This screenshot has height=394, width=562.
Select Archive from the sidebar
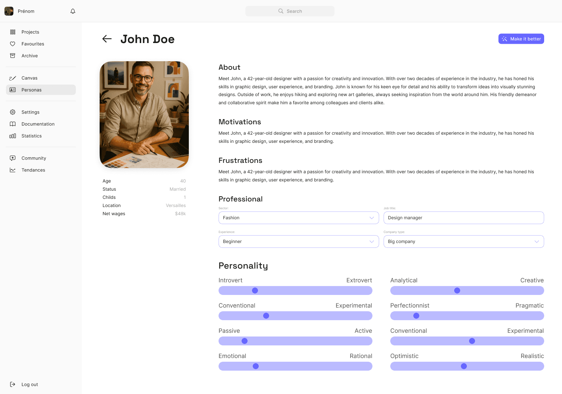tap(41, 56)
